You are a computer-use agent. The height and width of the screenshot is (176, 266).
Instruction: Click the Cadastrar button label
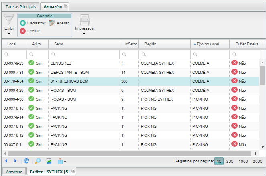click(37, 23)
